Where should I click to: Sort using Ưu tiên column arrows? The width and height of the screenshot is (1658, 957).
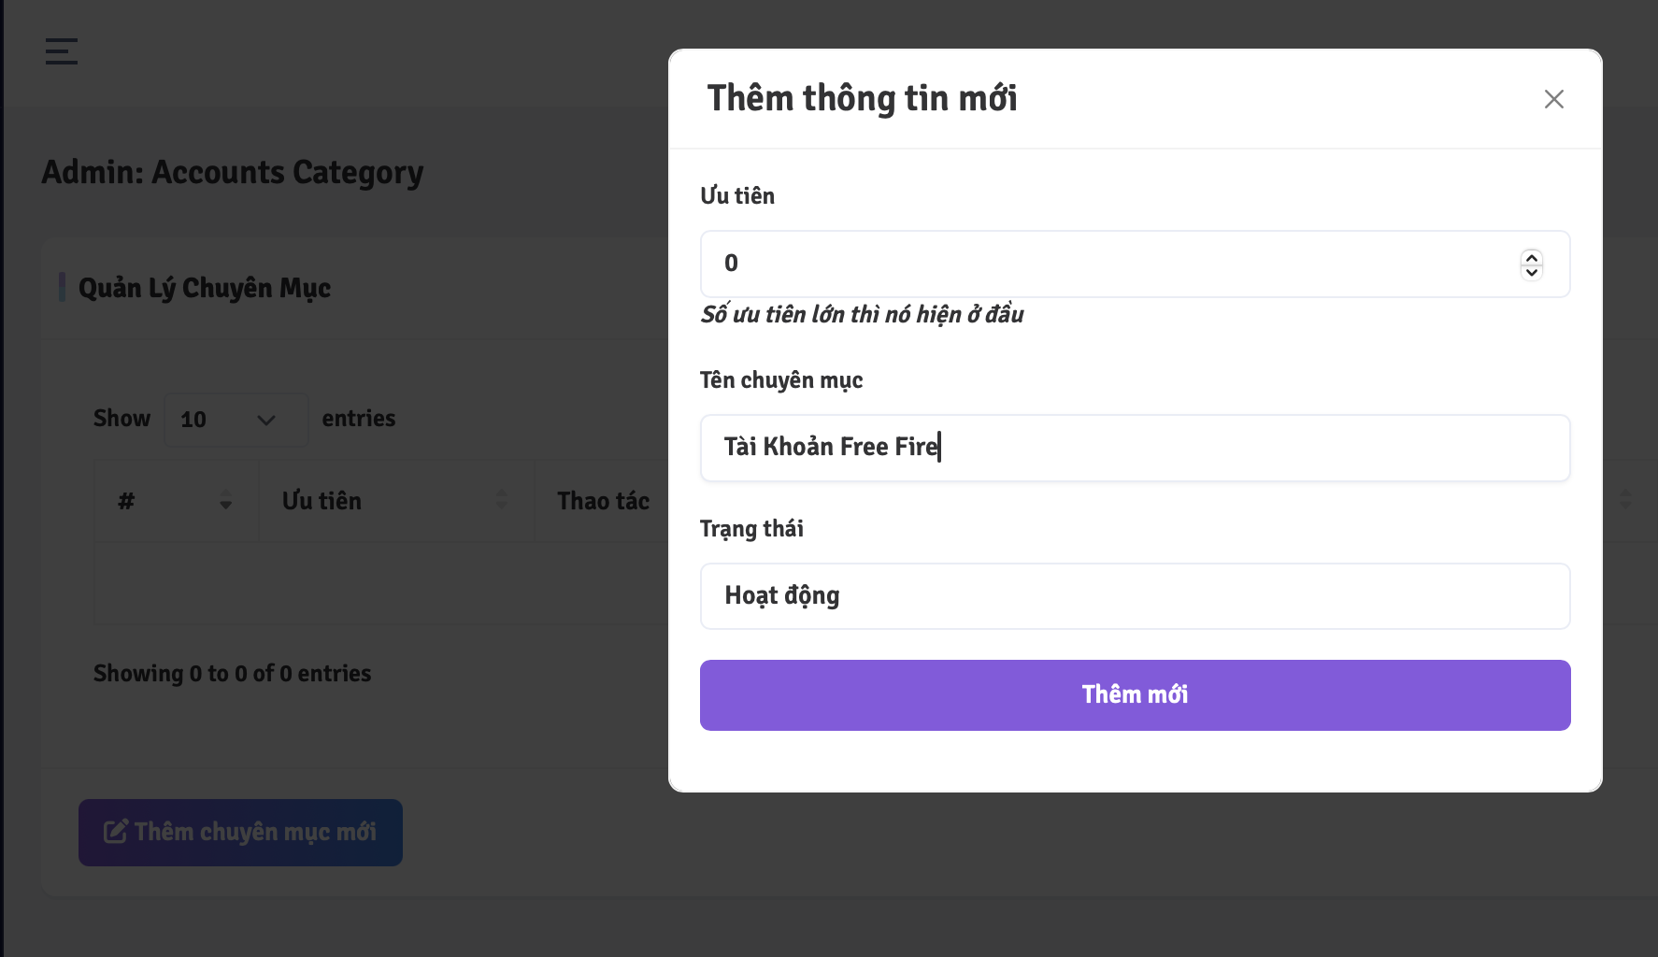coord(501,500)
